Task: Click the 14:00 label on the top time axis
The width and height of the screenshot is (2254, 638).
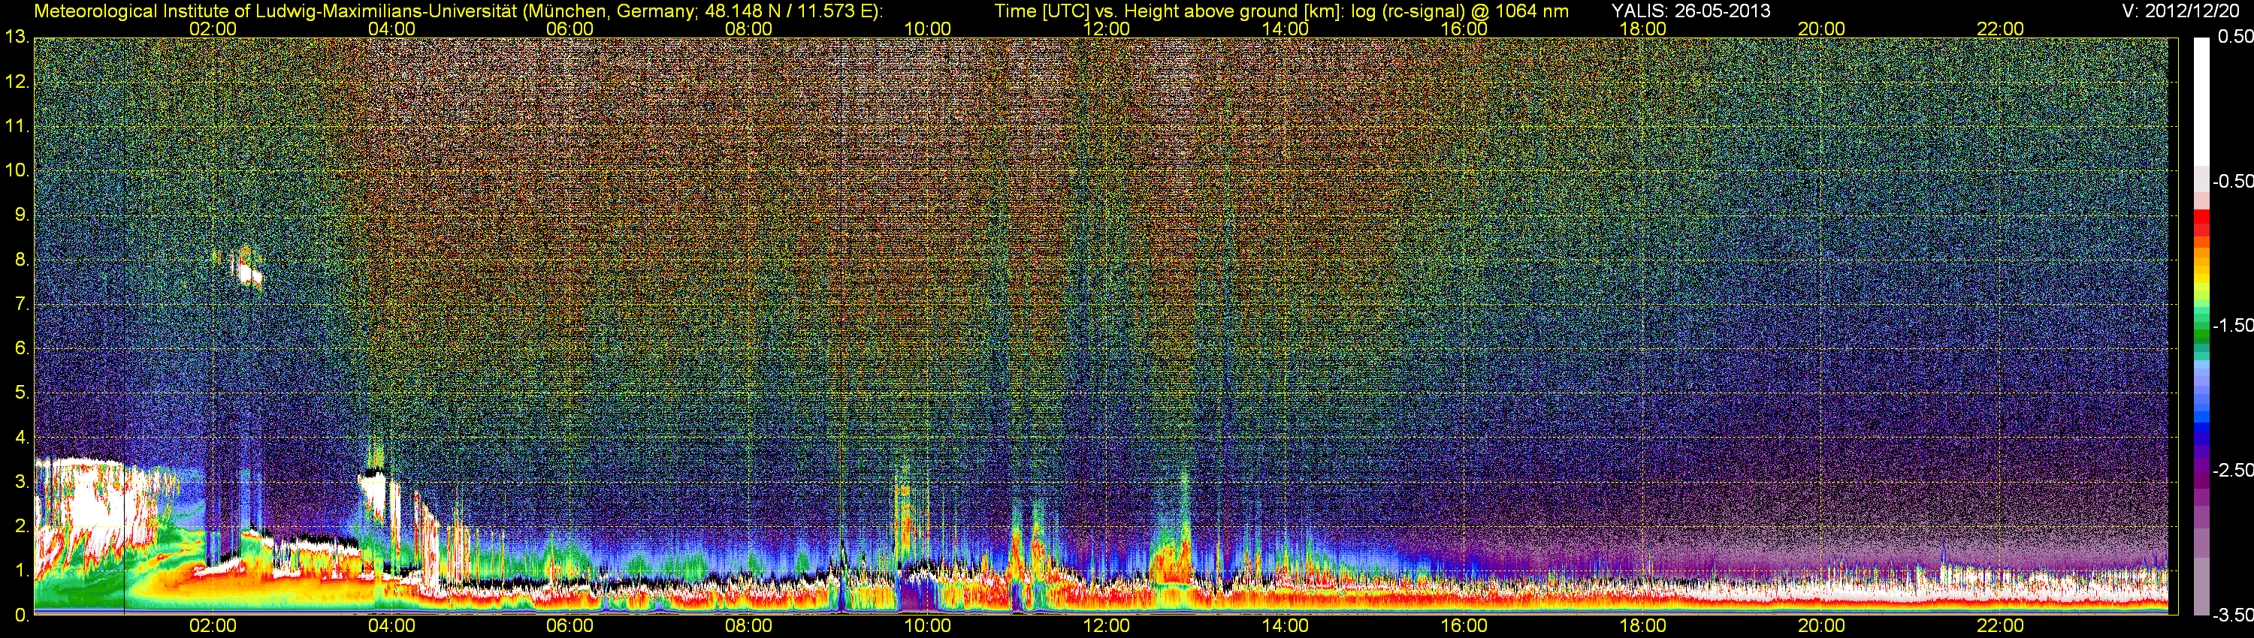Action: (x=1286, y=29)
